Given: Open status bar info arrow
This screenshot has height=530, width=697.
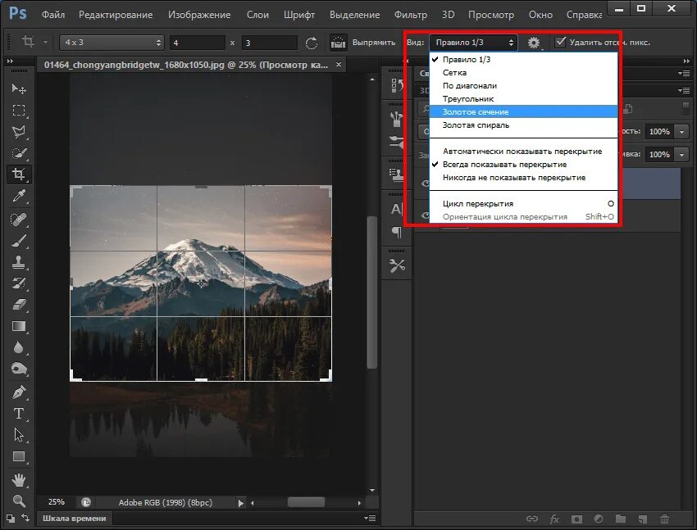Looking at the screenshot, I should point(240,503).
